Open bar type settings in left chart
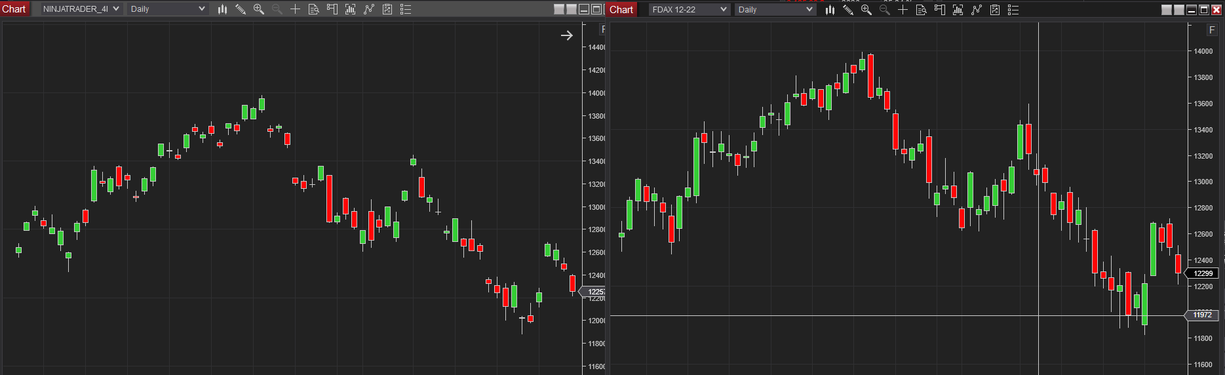The height and width of the screenshot is (375, 1225). coord(222,9)
